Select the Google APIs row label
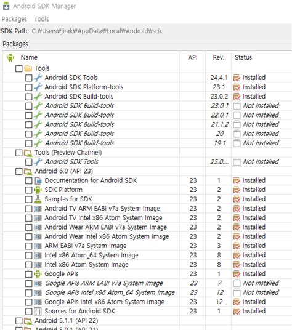292x330 pixels. point(62,274)
